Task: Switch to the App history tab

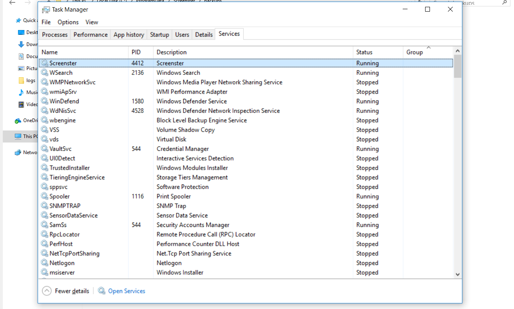Action: click(129, 35)
